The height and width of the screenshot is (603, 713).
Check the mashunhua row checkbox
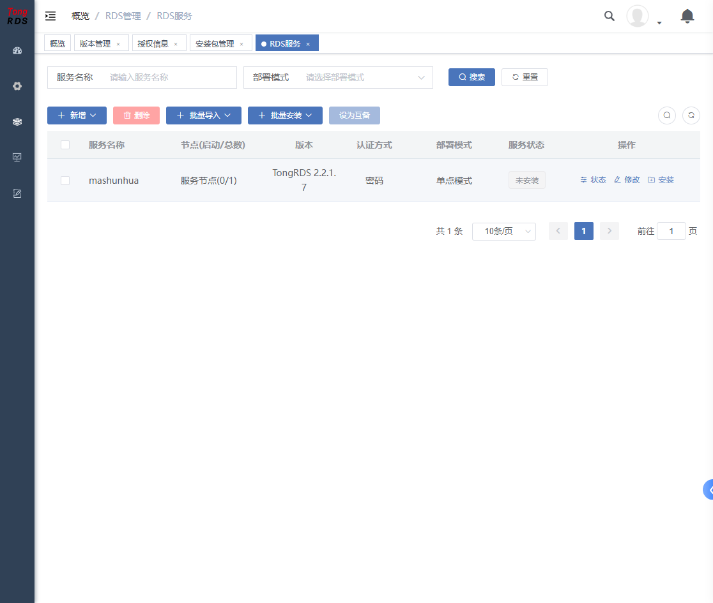click(65, 181)
